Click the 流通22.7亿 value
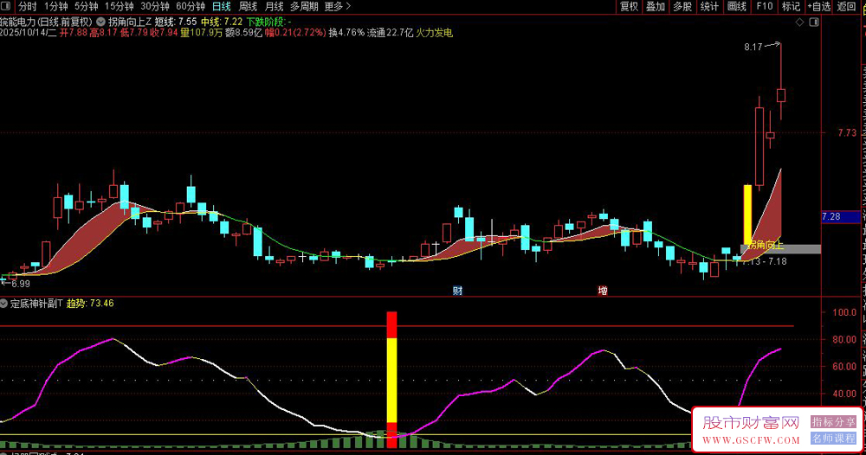The height and width of the screenshot is (455, 866). click(x=390, y=33)
